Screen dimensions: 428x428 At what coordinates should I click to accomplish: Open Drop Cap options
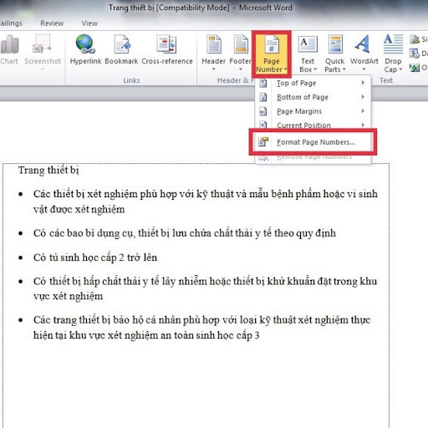coord(393,53)
